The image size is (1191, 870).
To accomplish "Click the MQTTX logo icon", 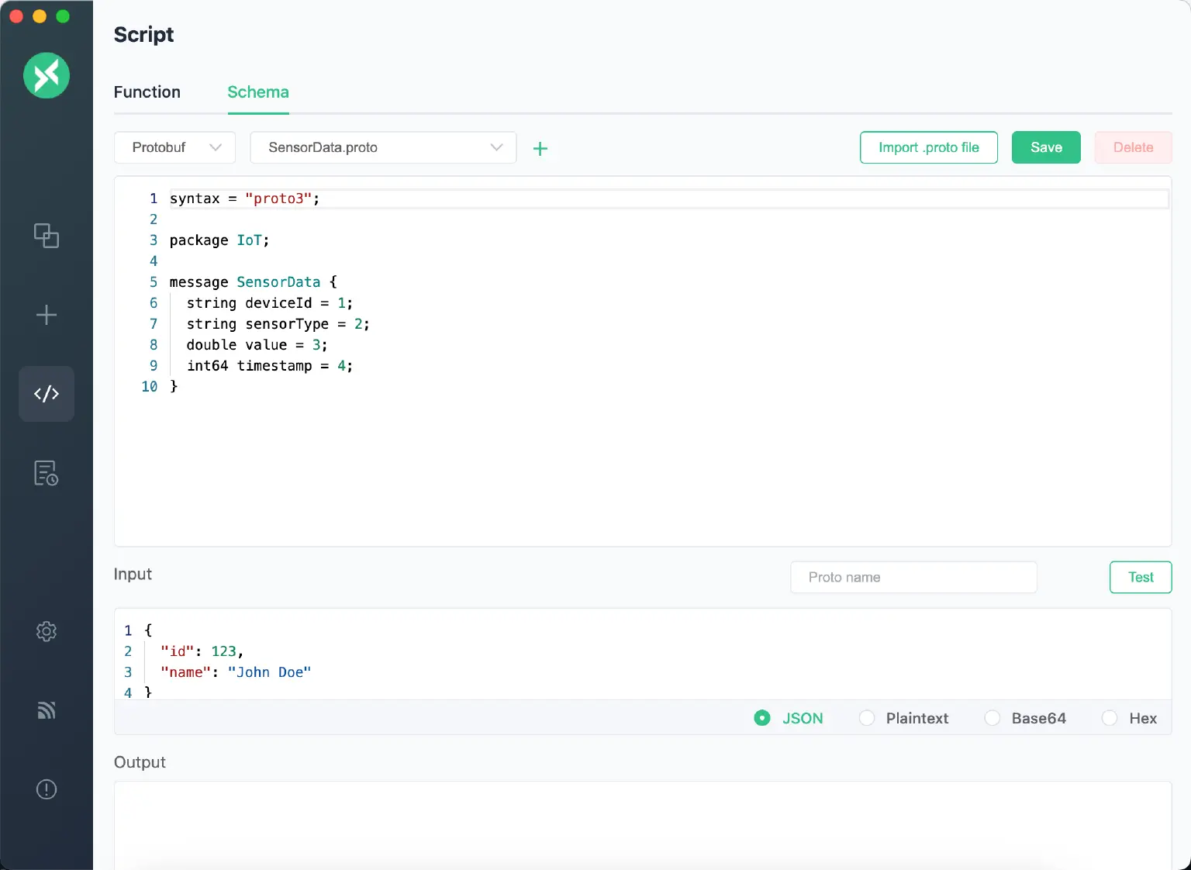I will tap(47, 75).
